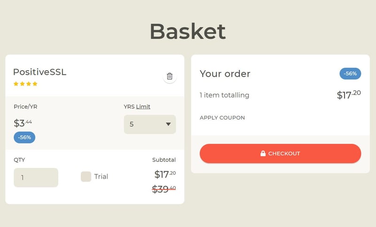This screenshot has width=376, height=227.
Task: Enable the Trial checkbox
Action: point(86,177)
